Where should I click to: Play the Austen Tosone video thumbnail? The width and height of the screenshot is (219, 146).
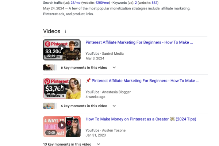click(x=62, y=127)
